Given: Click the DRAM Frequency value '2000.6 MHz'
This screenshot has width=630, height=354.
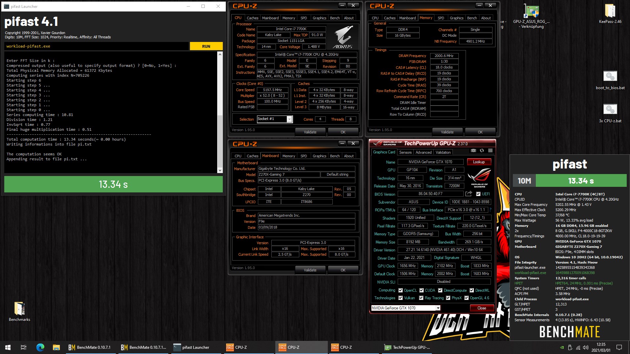Looking at the screenshot, I should pyautogui.click(x=444, y=56).
